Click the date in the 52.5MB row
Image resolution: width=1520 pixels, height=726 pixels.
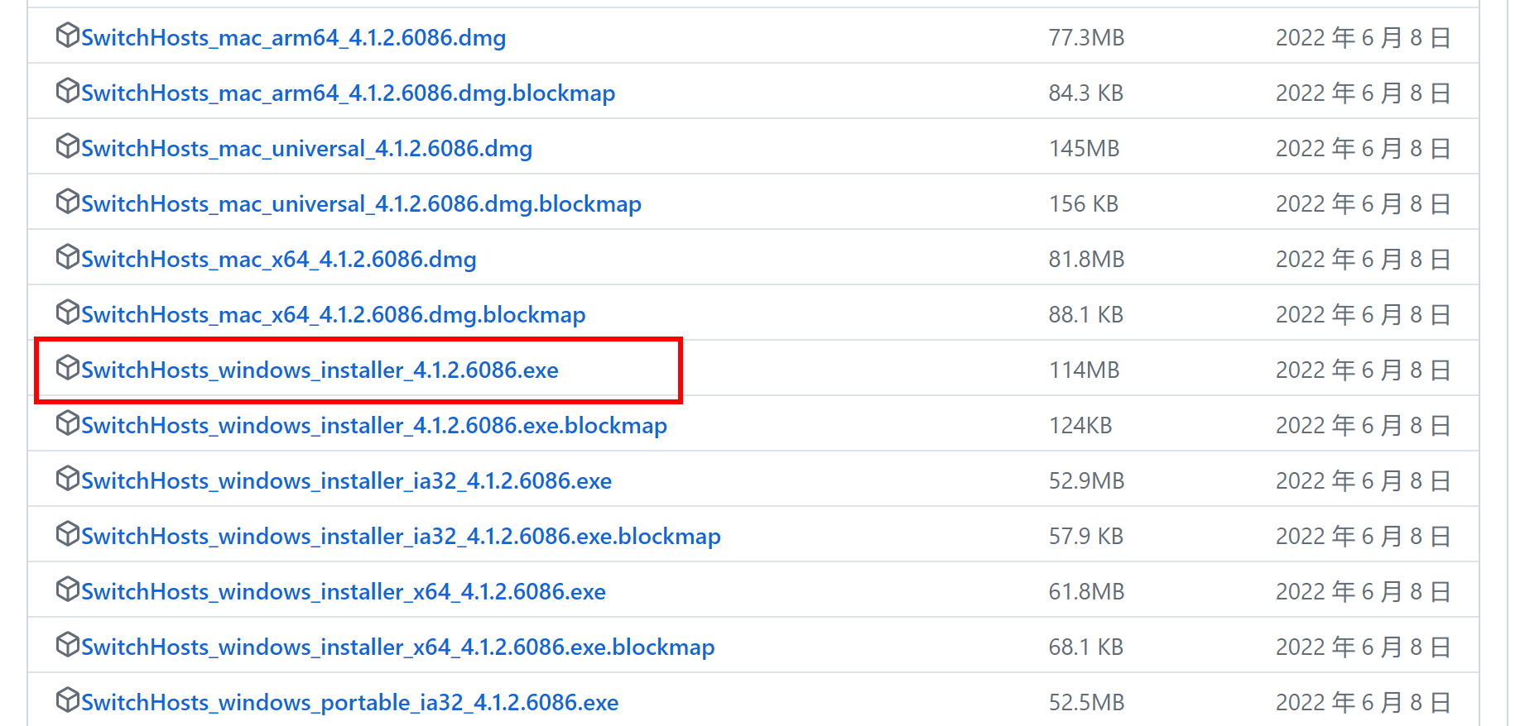pos(1364,703)
